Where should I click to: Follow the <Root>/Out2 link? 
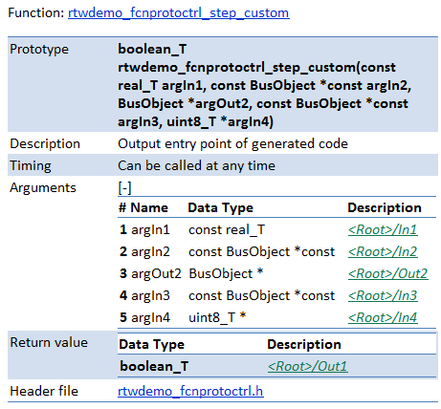tap(388, 273)
